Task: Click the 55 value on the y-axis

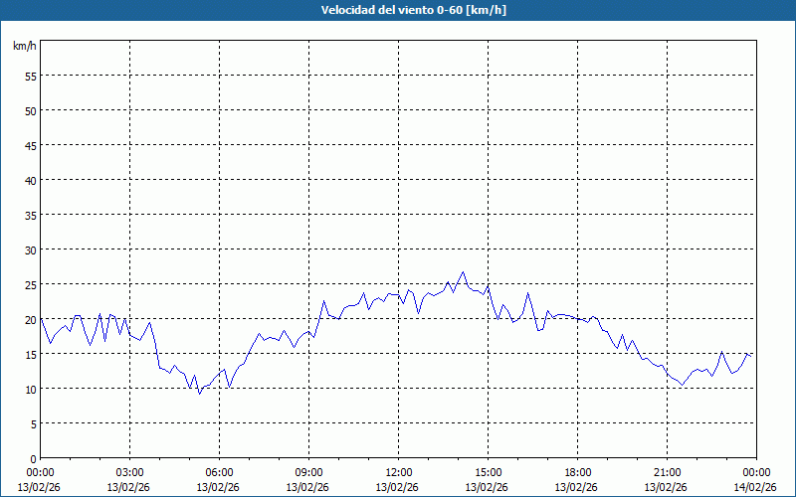Action: pos(30,76)
